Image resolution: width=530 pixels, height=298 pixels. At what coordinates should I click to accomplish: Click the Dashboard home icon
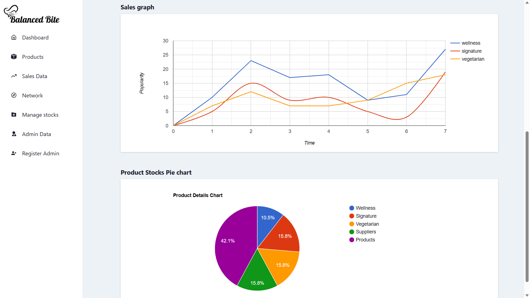14,37
